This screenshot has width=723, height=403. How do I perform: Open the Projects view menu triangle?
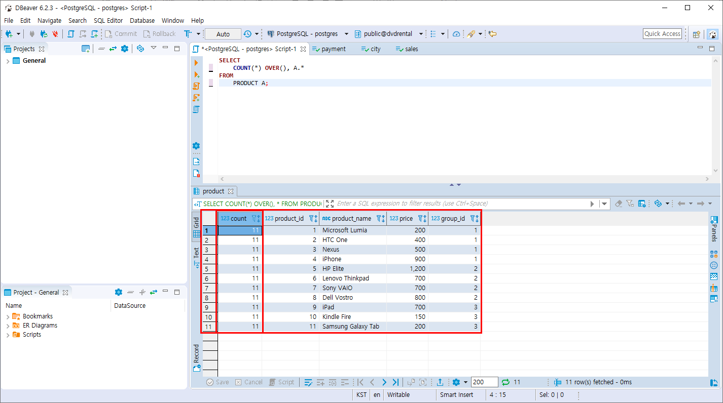point(153,49)
